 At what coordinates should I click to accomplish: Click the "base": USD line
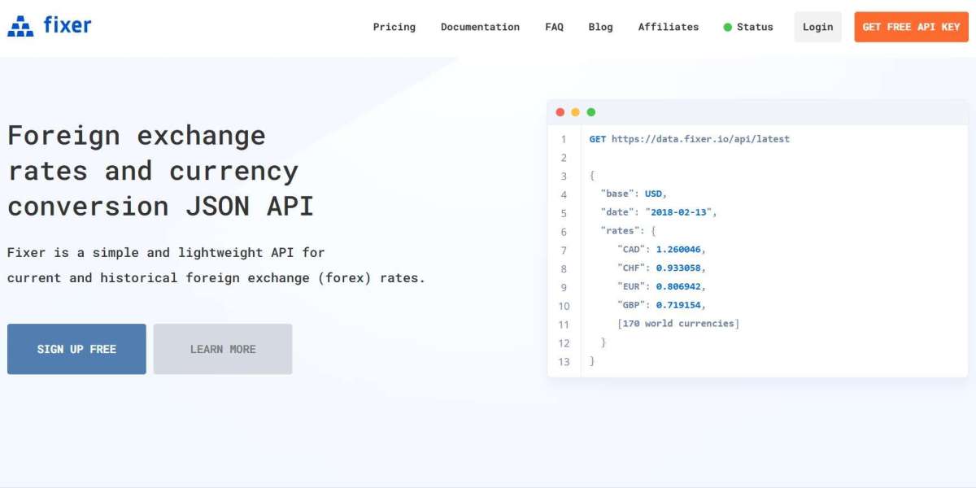click(634, 194)
